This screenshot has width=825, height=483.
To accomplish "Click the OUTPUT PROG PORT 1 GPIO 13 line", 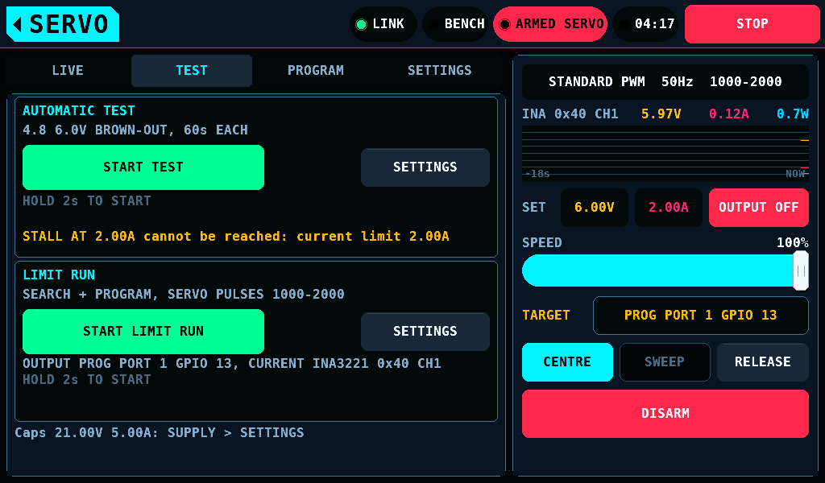I will pyautogui.click(x=231, y=364).
